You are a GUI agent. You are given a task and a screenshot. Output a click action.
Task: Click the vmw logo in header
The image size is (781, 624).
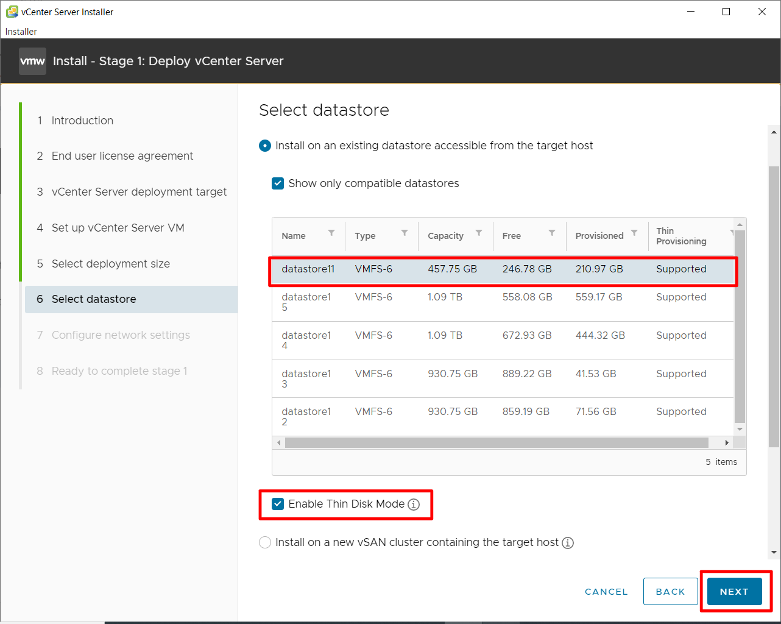point(32,61)
